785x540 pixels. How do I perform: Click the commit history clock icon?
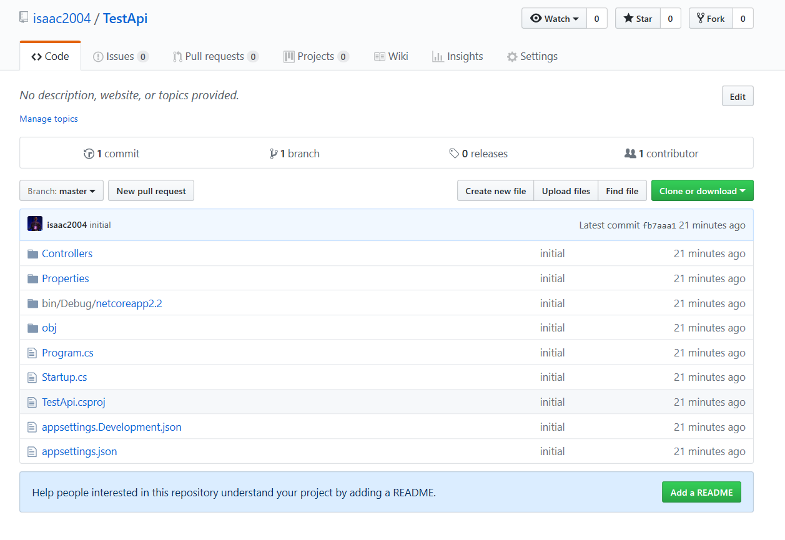click(89, 154)
